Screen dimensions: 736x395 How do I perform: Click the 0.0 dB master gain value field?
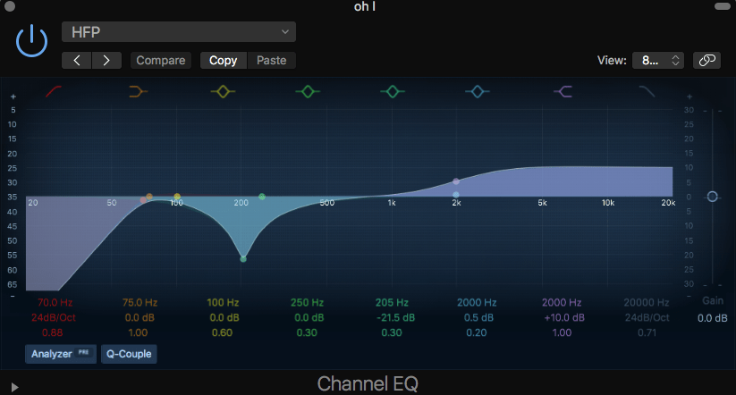pos(712,318)
